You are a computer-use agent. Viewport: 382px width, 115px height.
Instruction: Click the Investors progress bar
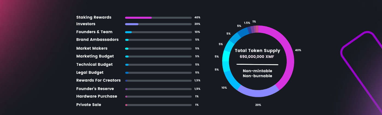(158, 24)
